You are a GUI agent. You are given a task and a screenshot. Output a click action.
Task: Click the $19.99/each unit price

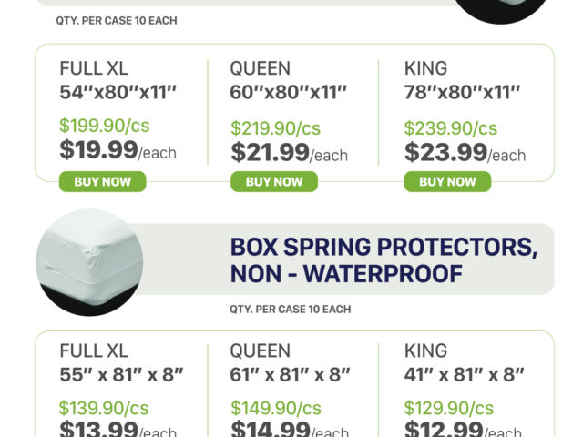(118, 150)
